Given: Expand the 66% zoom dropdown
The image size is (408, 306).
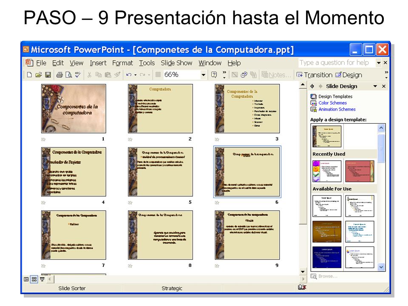Looking at the screenshot, I should pos(203,75).
